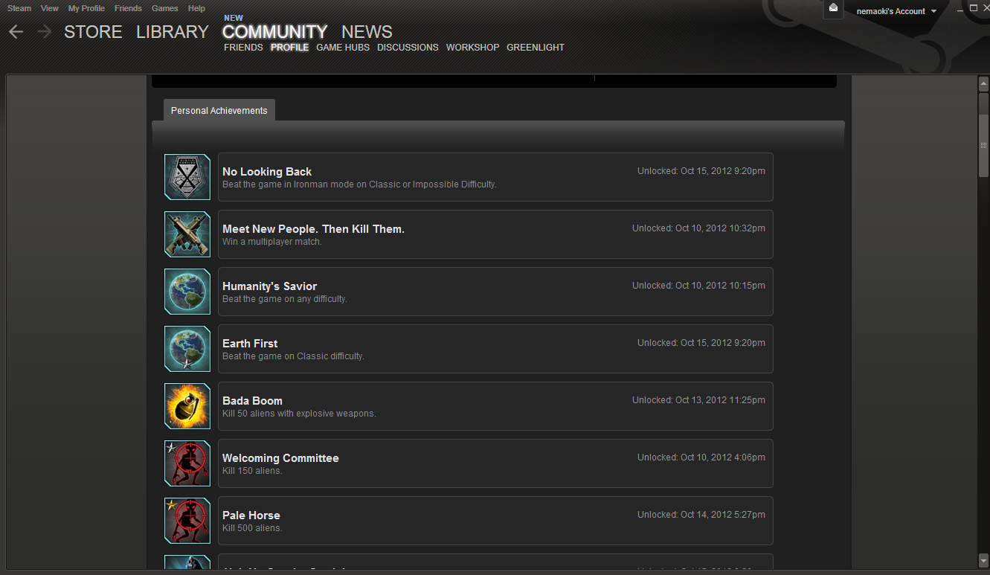Open the My Profile menu

(86, 8)
